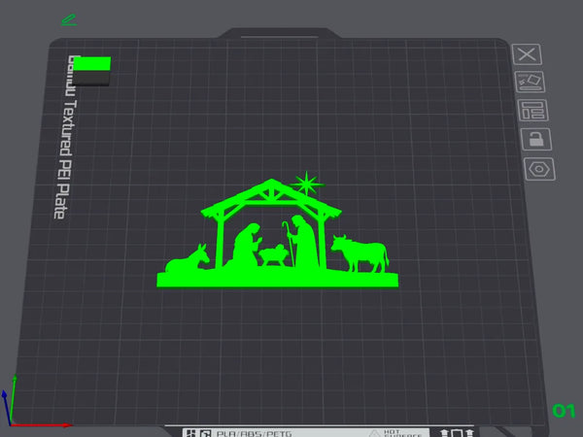
Task: Auto-orient objects on this plate
Action: click(531, 82)
